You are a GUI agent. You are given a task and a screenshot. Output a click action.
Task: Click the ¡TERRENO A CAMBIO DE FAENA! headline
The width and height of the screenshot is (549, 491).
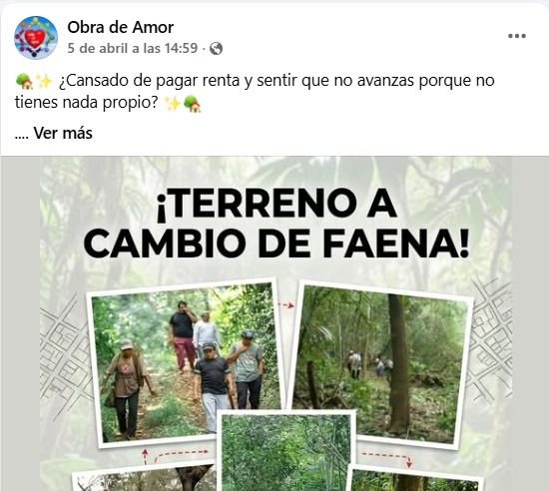point(276,224)
